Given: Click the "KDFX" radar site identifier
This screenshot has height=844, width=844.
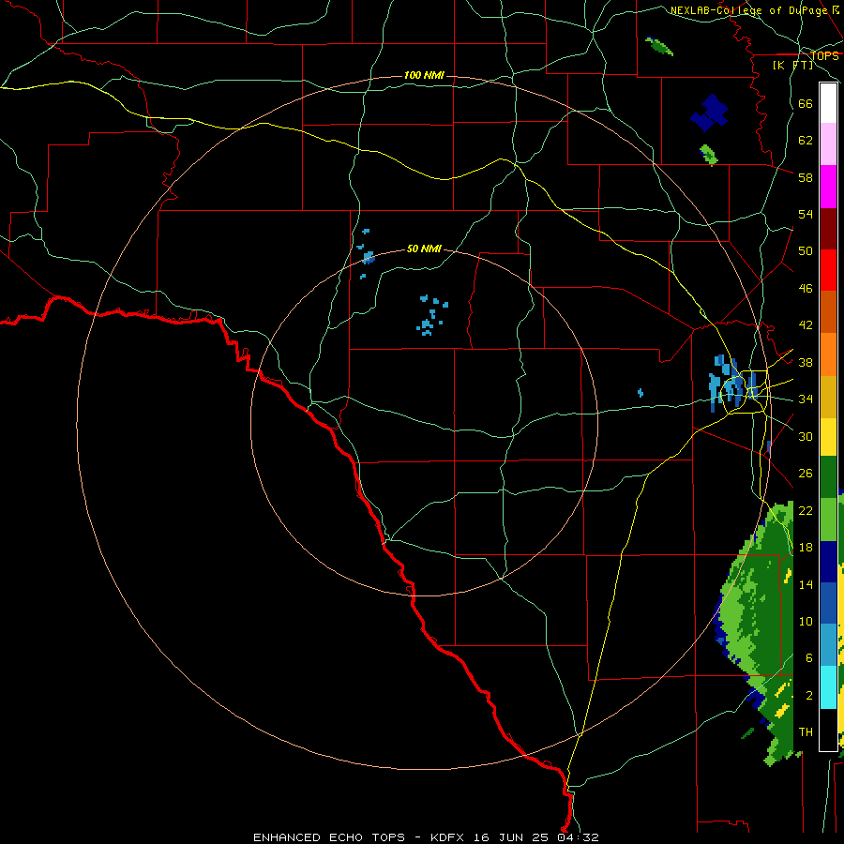Looking at the screenshot, I should (446, 837).
